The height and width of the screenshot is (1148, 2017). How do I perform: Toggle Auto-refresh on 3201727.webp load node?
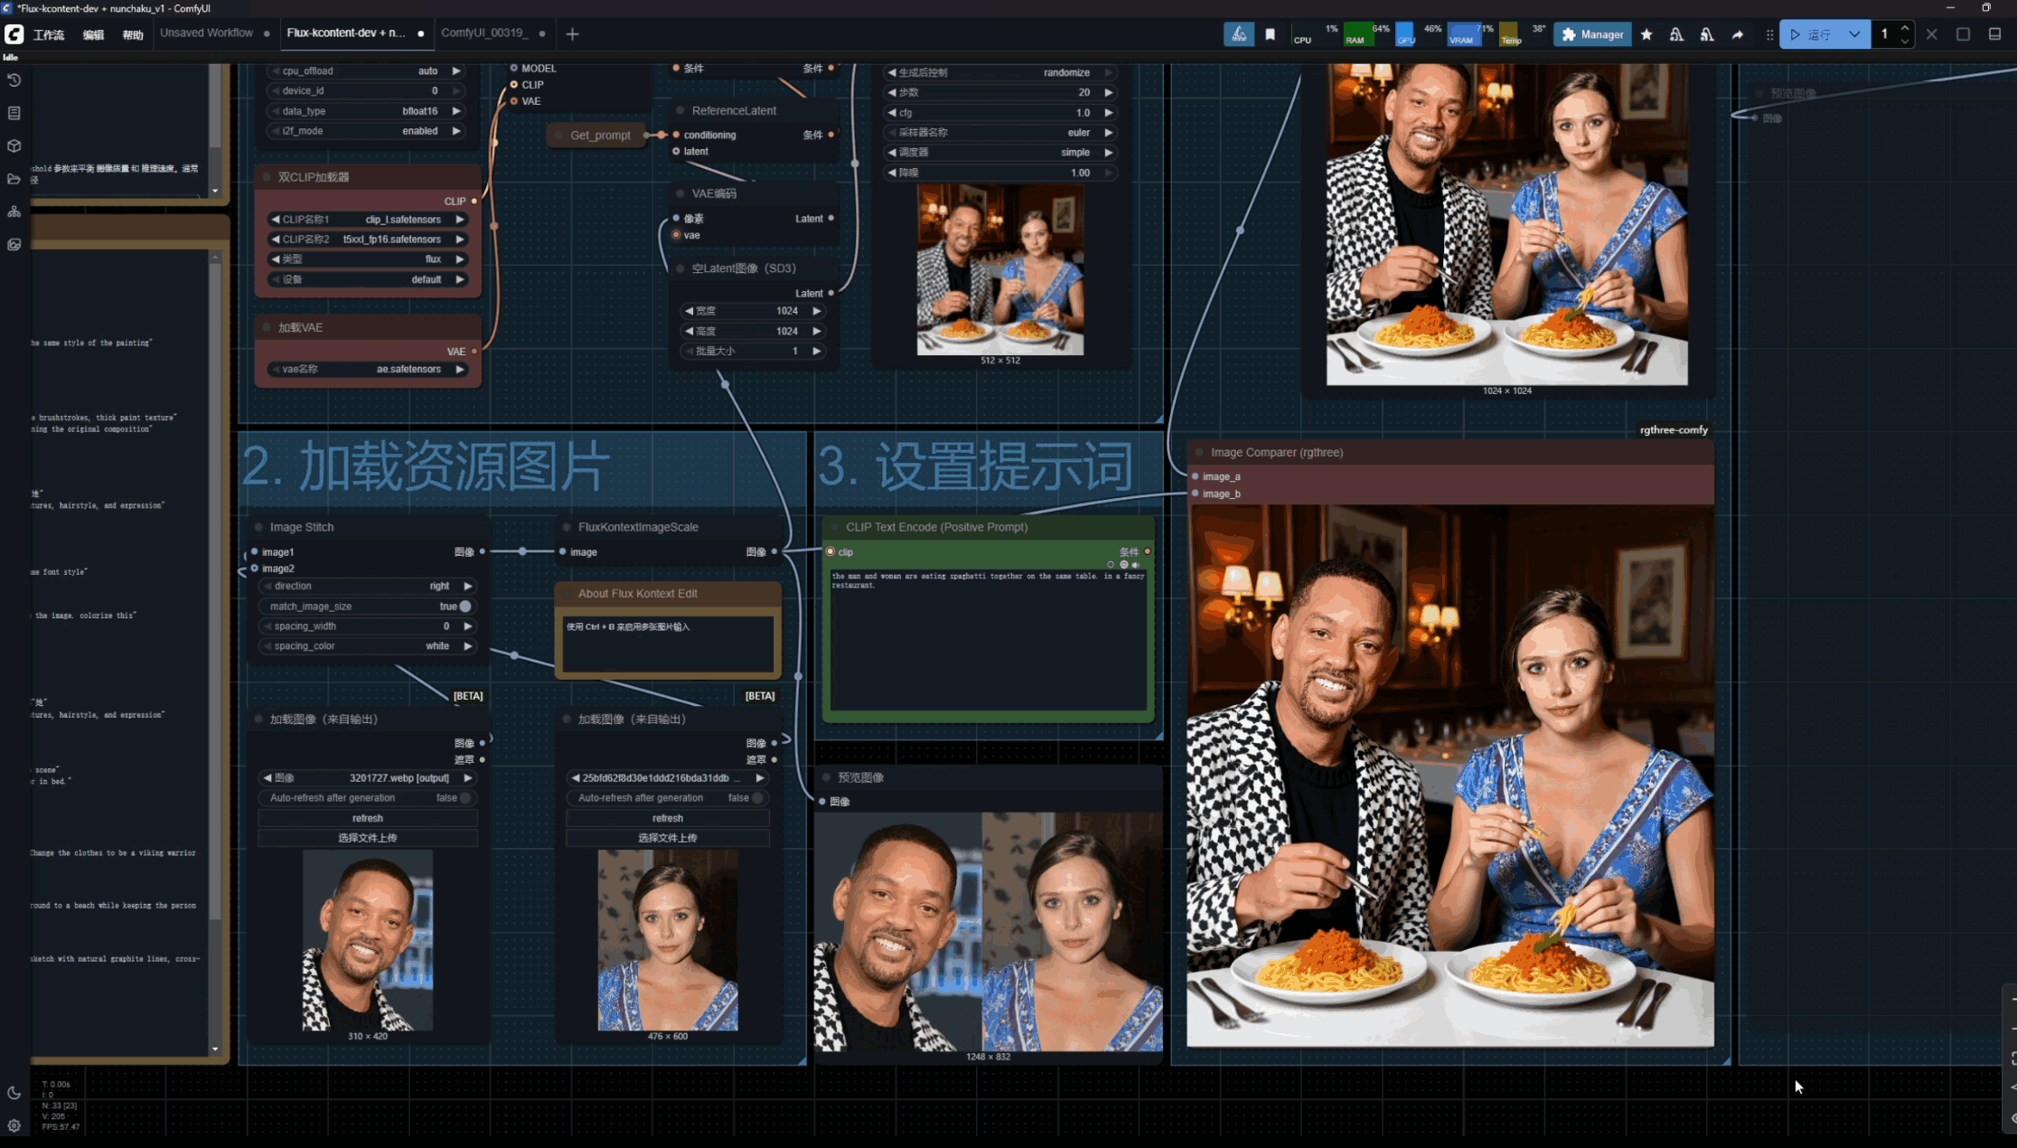click(x=464, y=798)
